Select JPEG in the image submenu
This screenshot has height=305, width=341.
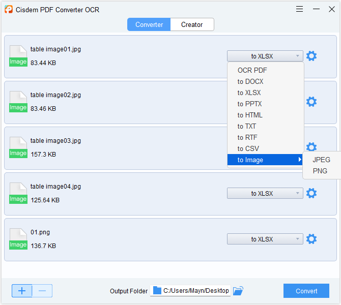point(322,160)
